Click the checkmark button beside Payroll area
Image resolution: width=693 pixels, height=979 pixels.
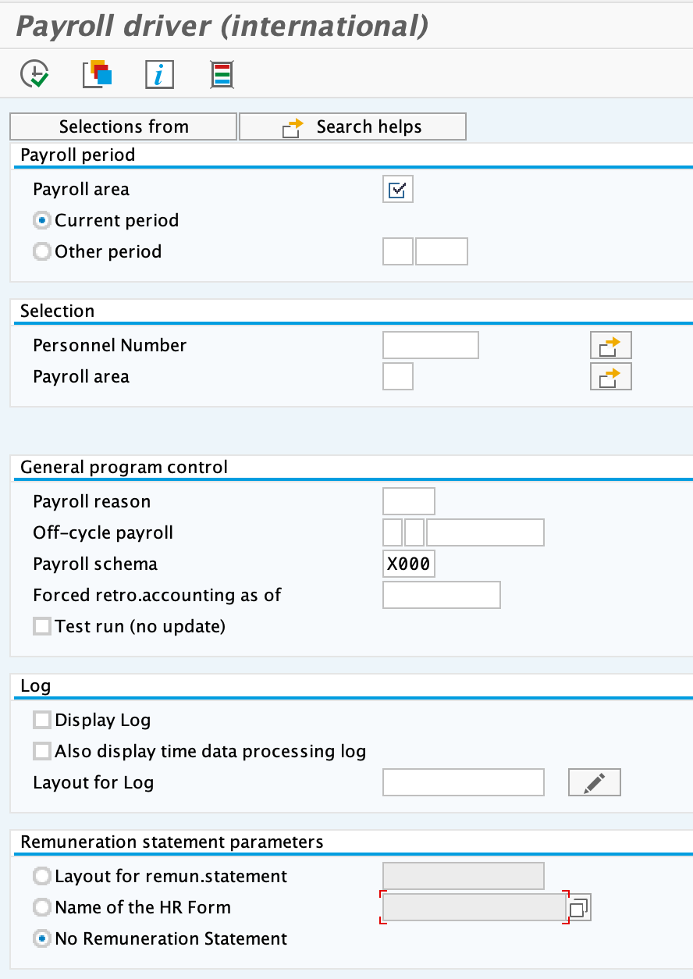[397, 188]
